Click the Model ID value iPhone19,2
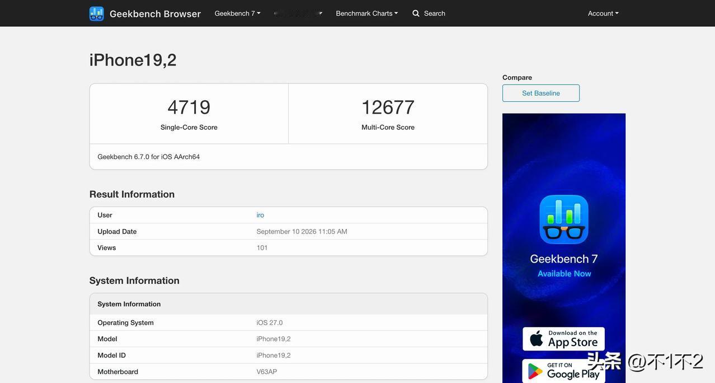The image size is (715, 383). 274,355
